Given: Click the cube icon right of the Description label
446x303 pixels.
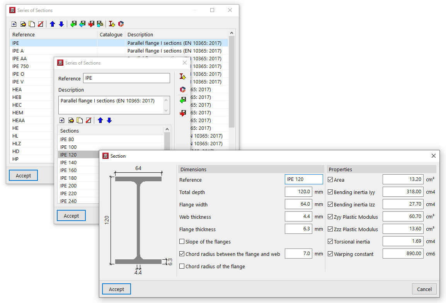Looking at the screenshot, I should (x=182, y=89).
